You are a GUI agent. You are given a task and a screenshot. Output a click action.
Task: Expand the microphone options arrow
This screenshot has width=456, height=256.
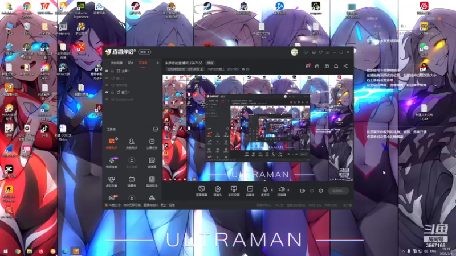[x=272, y=190]
